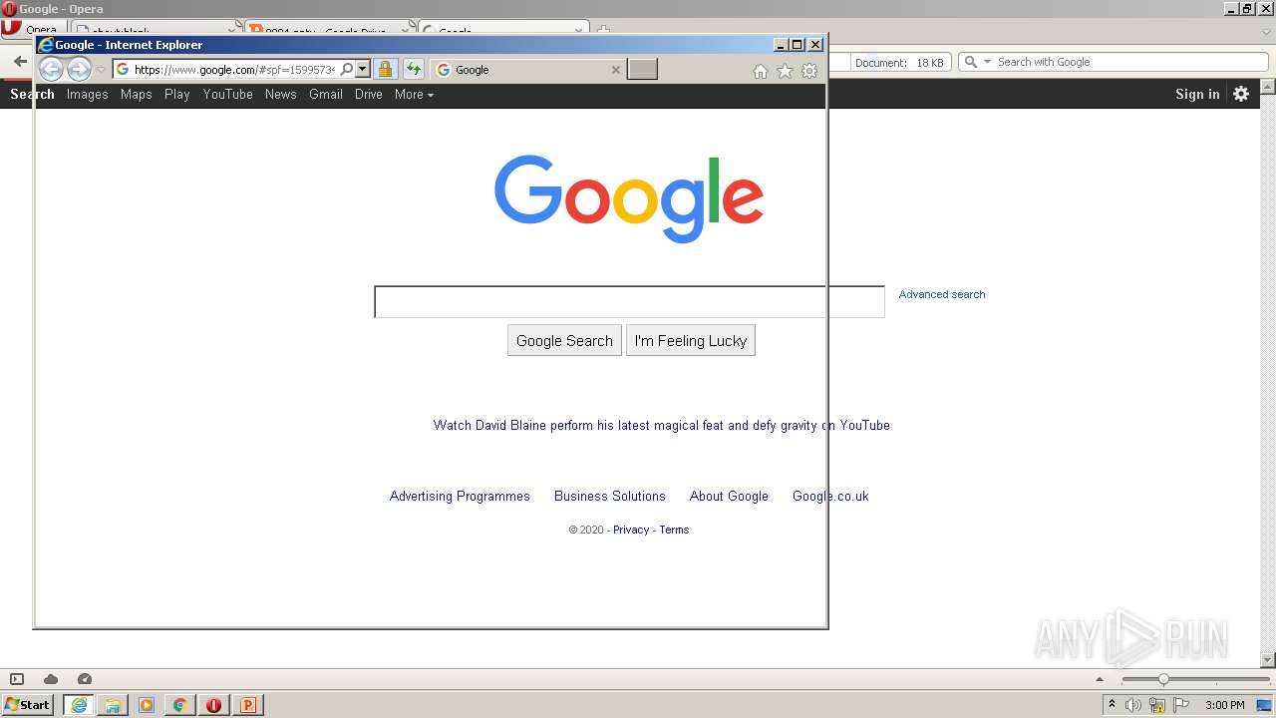Go back in the Opera window
This screenshot has width=1276, height=718.
pyautogui.click(x=19, y=62)
